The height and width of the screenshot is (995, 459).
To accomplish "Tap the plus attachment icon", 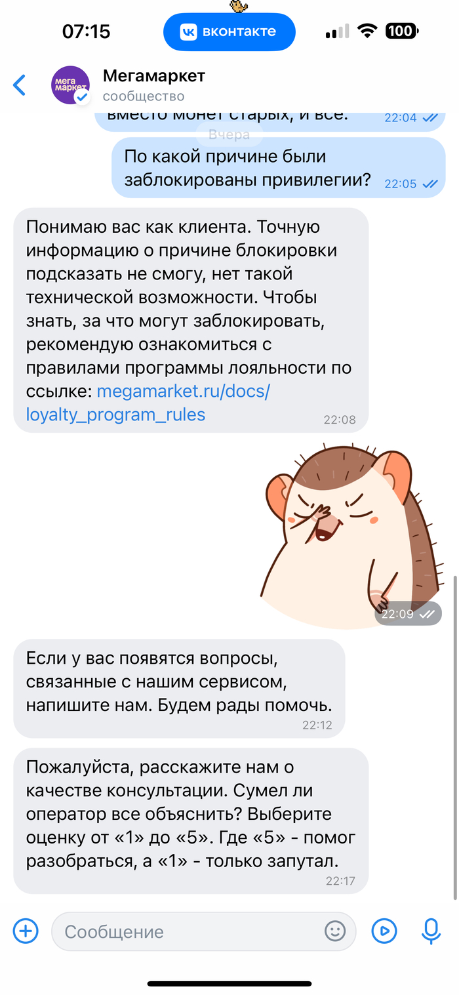I will (x=26, y=931).
